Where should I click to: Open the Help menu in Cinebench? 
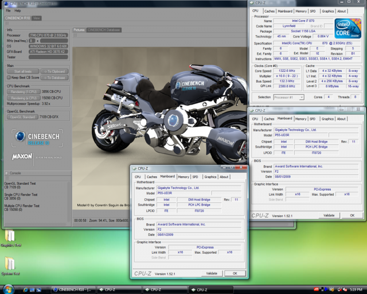tap(18, 11)
